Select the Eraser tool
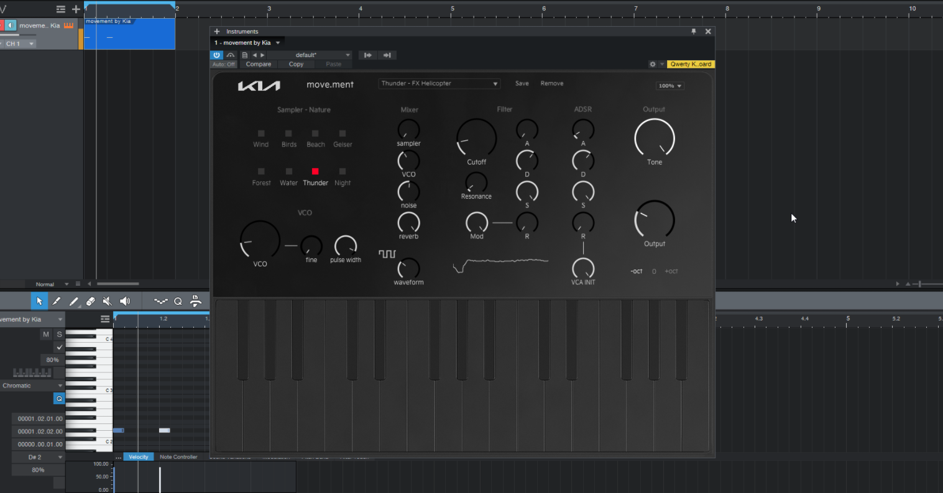This screenshot has width=943, height=493. click(91, 301)
